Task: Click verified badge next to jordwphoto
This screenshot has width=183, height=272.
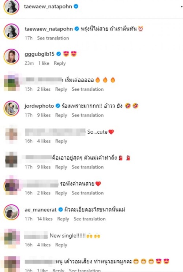Action: 58,106
